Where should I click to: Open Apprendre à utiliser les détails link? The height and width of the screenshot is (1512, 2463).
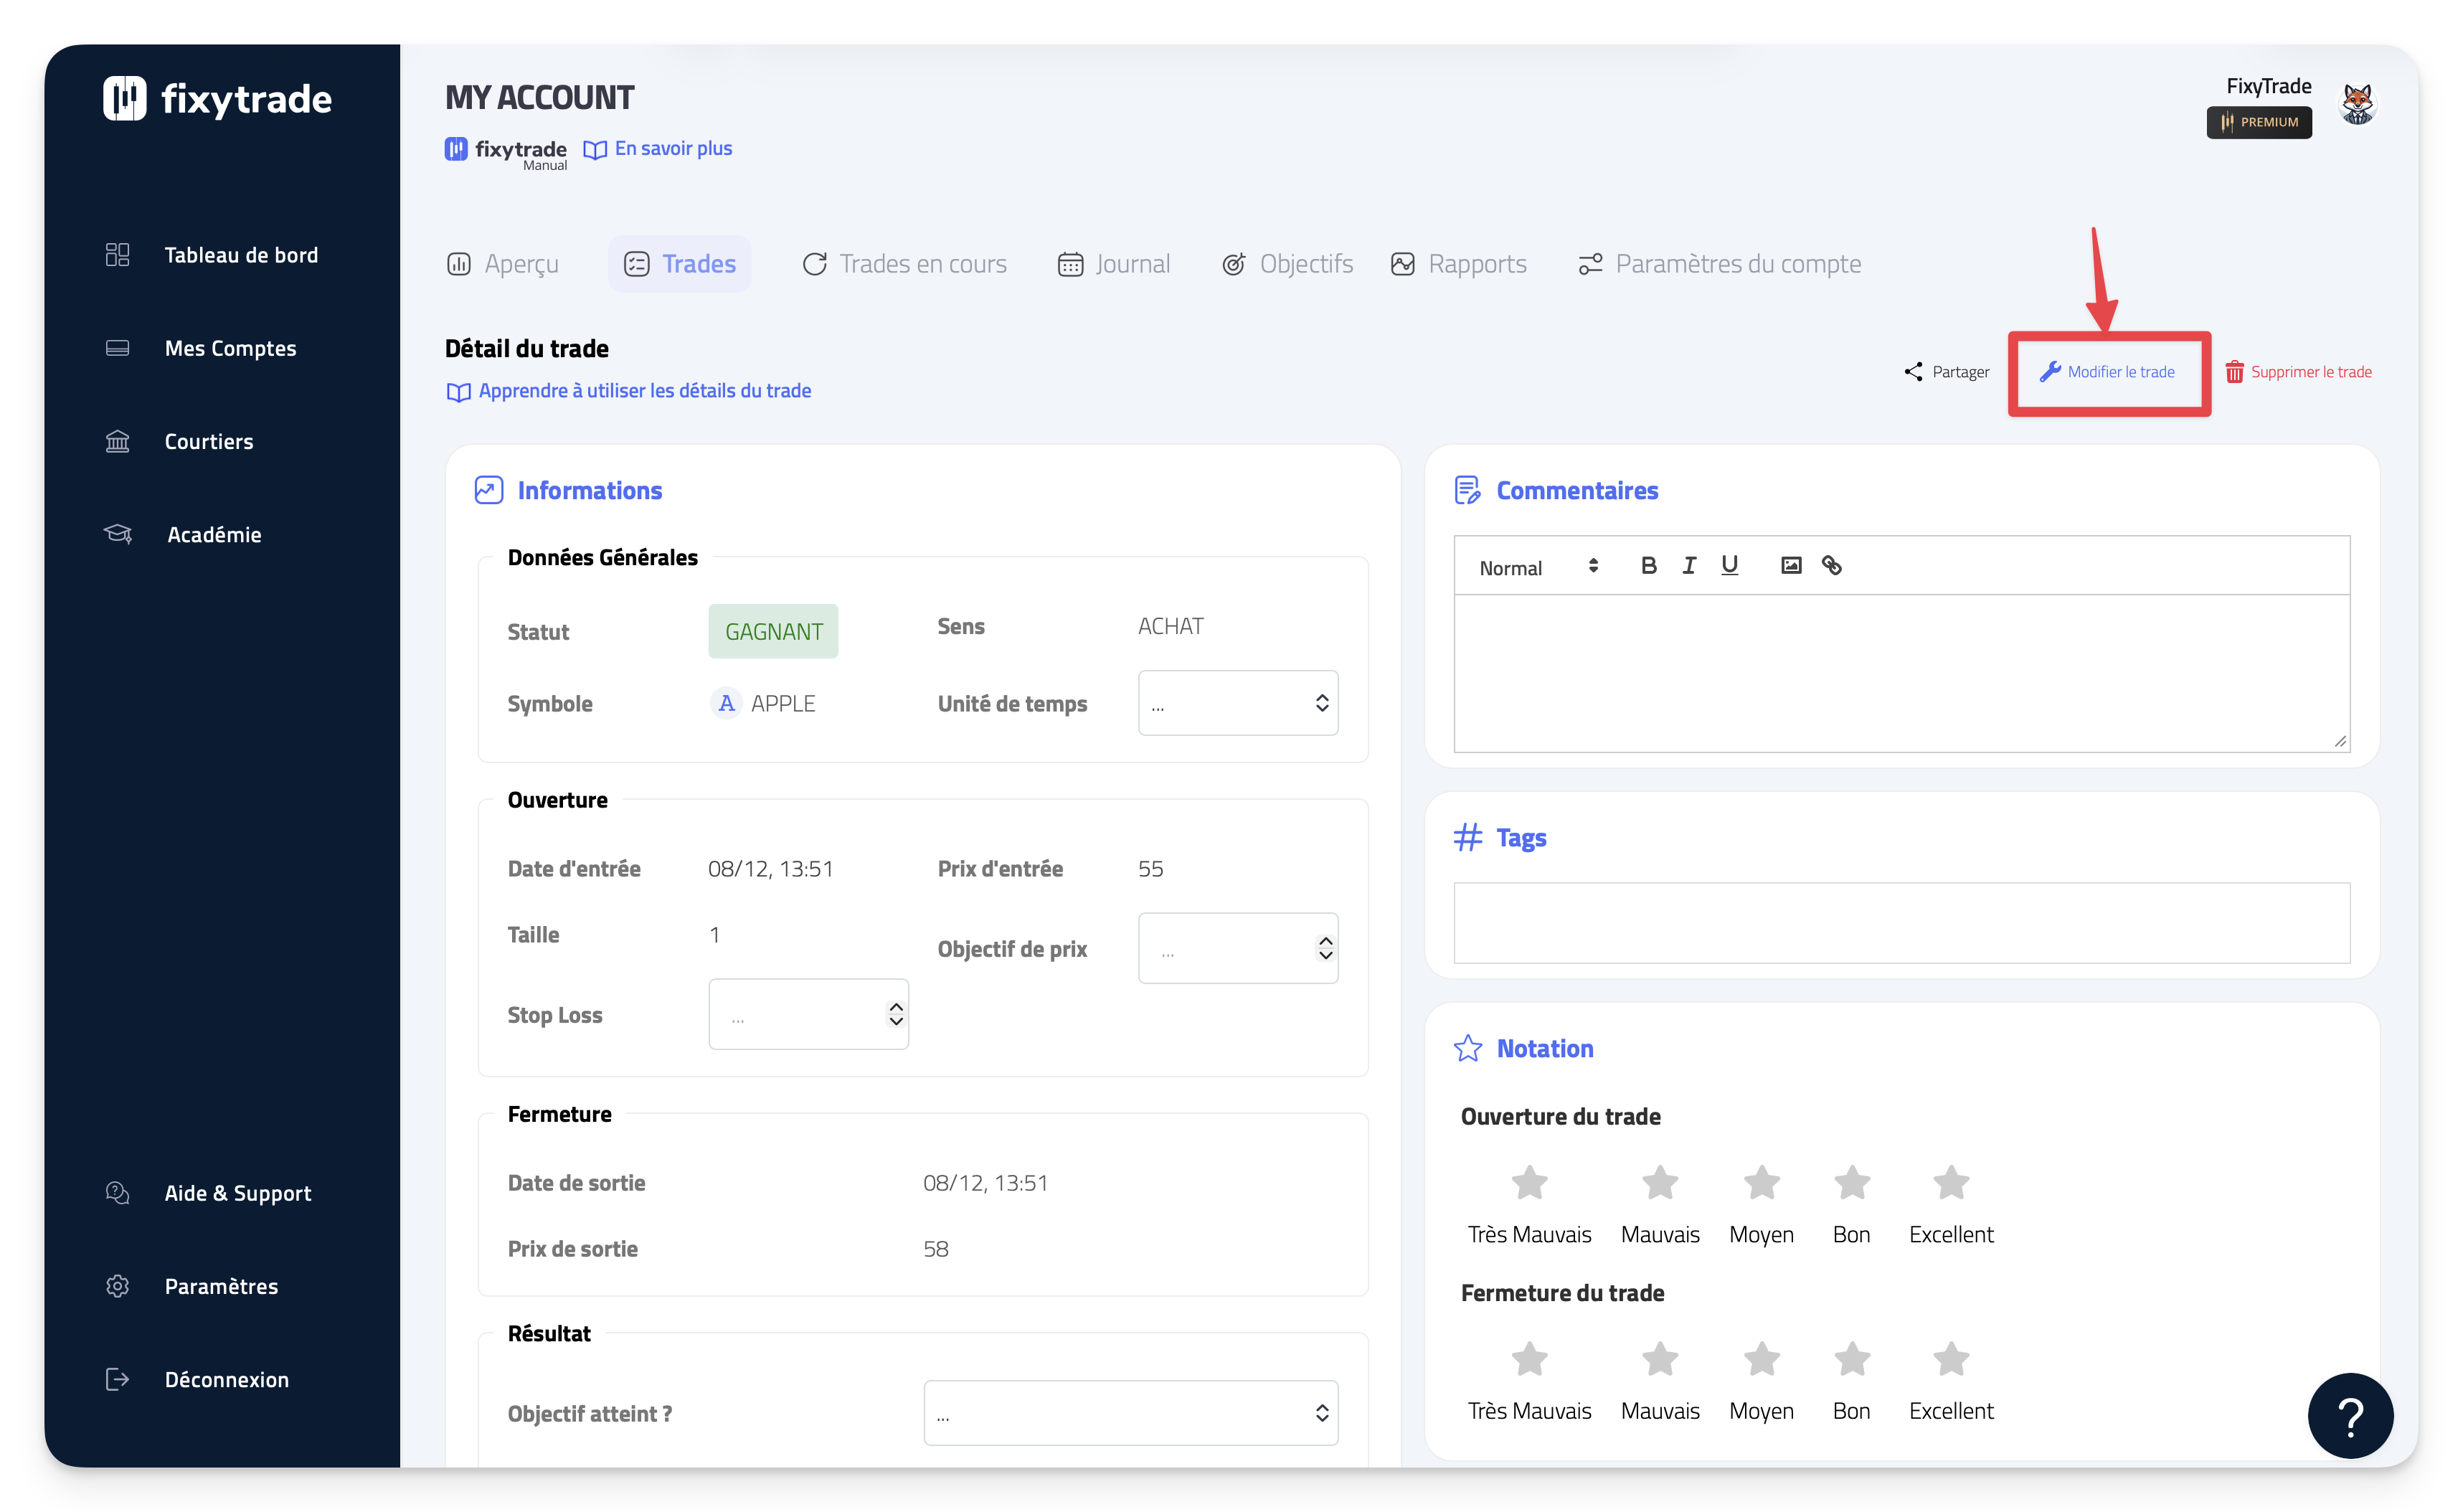click(629, 391)
